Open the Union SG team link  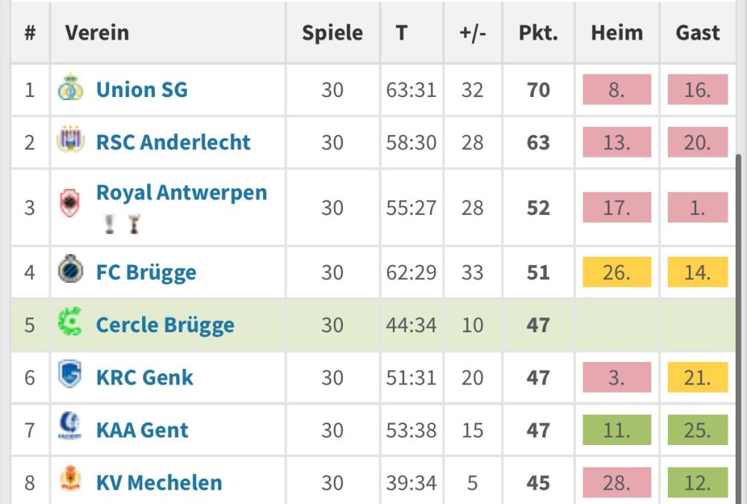pos(142,90)
